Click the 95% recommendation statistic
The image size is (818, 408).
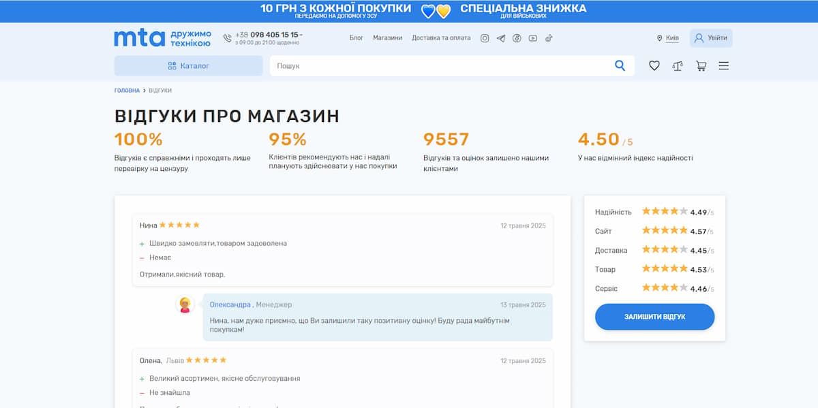288,140
